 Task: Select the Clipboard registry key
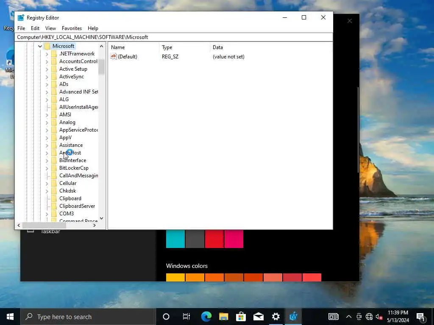(70, 198)
